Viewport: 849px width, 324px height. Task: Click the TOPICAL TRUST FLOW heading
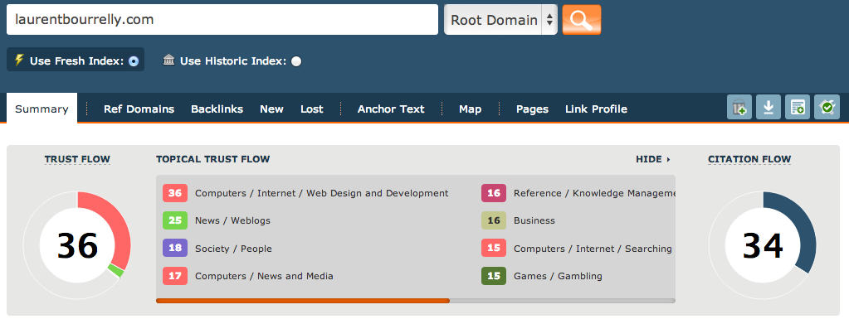click(x=212, y=159)
